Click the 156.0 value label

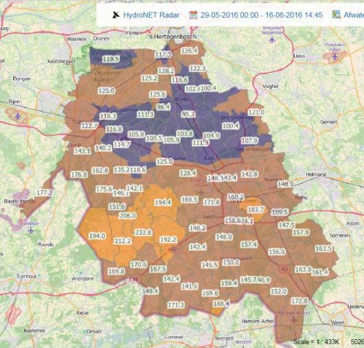pos(277,252)
